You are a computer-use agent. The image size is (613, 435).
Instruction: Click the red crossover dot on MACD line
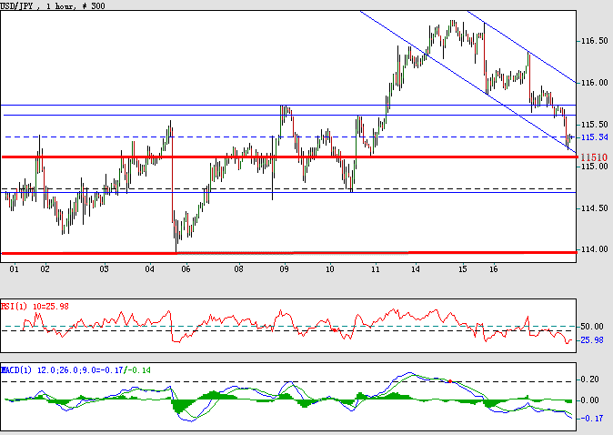(450, 381)
